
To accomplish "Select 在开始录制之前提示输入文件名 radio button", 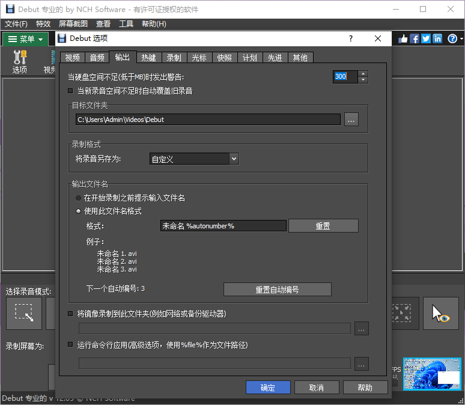I will coord(78,198).
